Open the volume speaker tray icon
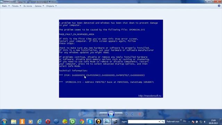The height and width of the screenshot is (125, 222). click(205, 122)
